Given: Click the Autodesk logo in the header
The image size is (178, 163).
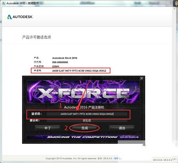Looking at the screenshot, I should 20,17.
